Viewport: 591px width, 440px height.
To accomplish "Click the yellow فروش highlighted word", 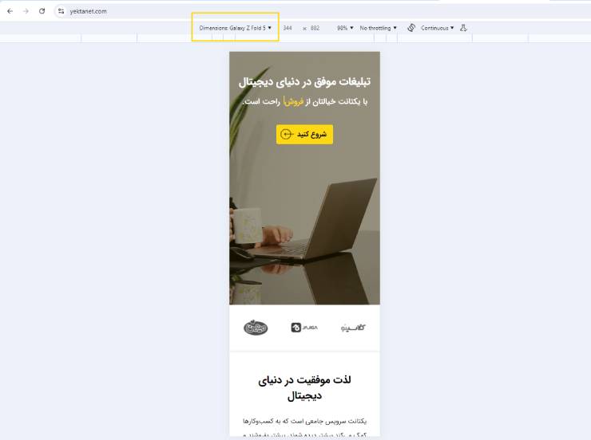I will pos(293,101).
